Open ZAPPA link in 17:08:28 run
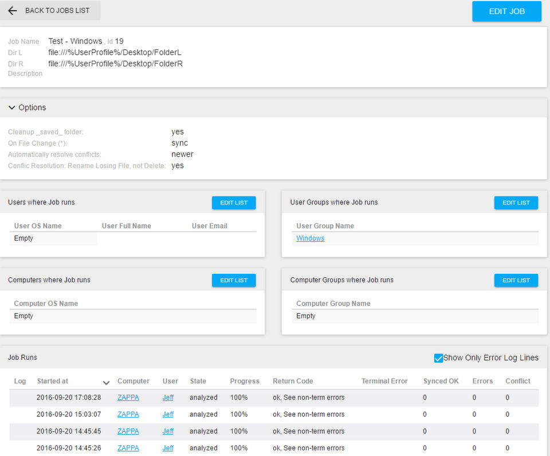The height and width of the screenshot is (456, 550). (x=128, y=398)
